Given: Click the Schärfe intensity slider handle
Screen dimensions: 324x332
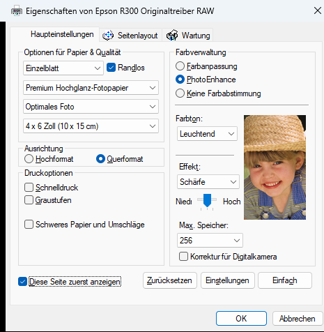Looking at the screenshot, I should coord(207,200).
